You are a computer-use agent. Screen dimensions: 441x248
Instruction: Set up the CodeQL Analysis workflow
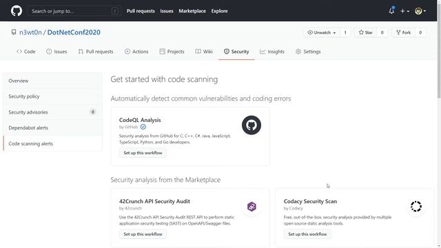pos(143,153)
